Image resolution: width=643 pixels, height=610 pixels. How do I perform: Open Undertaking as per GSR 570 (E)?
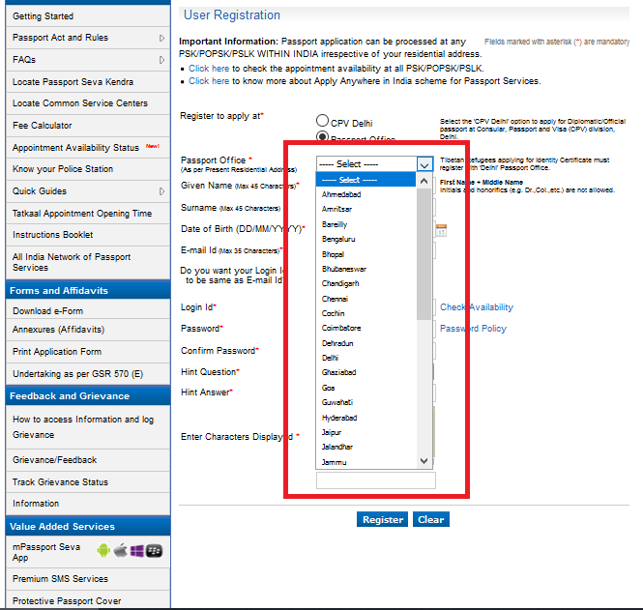point(88,374)
